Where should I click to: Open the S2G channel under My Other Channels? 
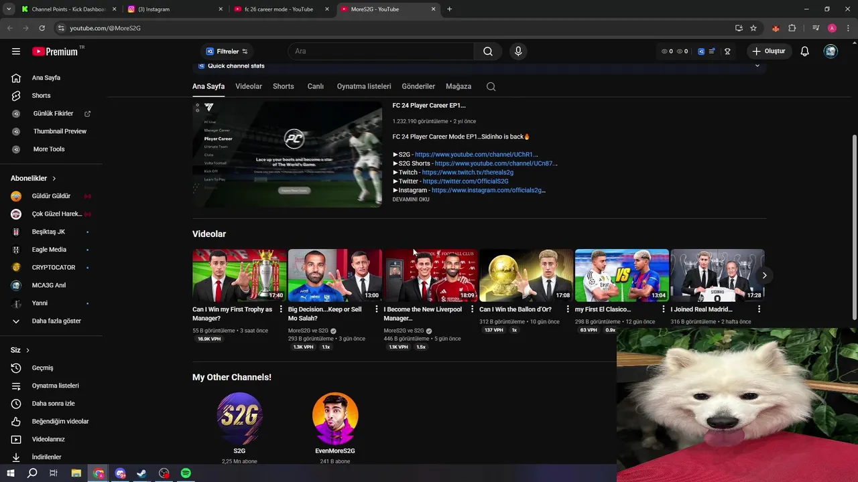point(239,418)
